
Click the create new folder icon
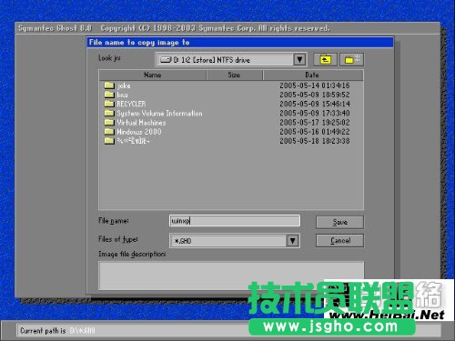click(x=351, y=59)
